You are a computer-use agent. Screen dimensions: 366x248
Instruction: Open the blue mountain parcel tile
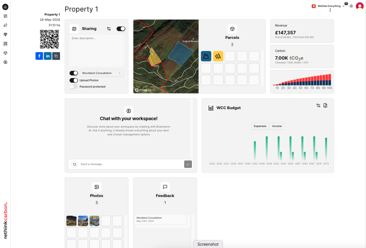point(206,56)
